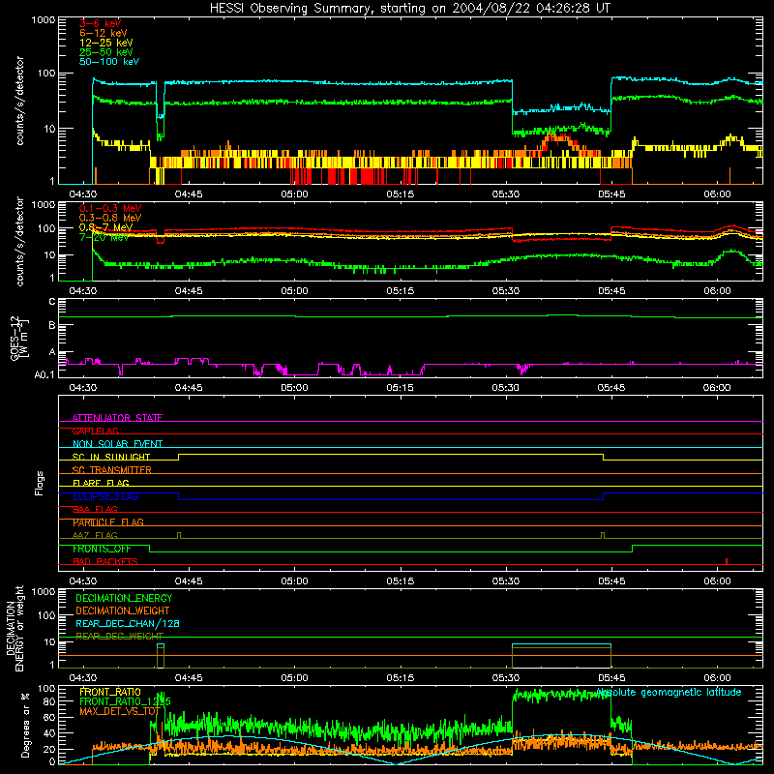Click the 04:30 tick under the top panel
The image size is (774, 774).
(82, 194)
